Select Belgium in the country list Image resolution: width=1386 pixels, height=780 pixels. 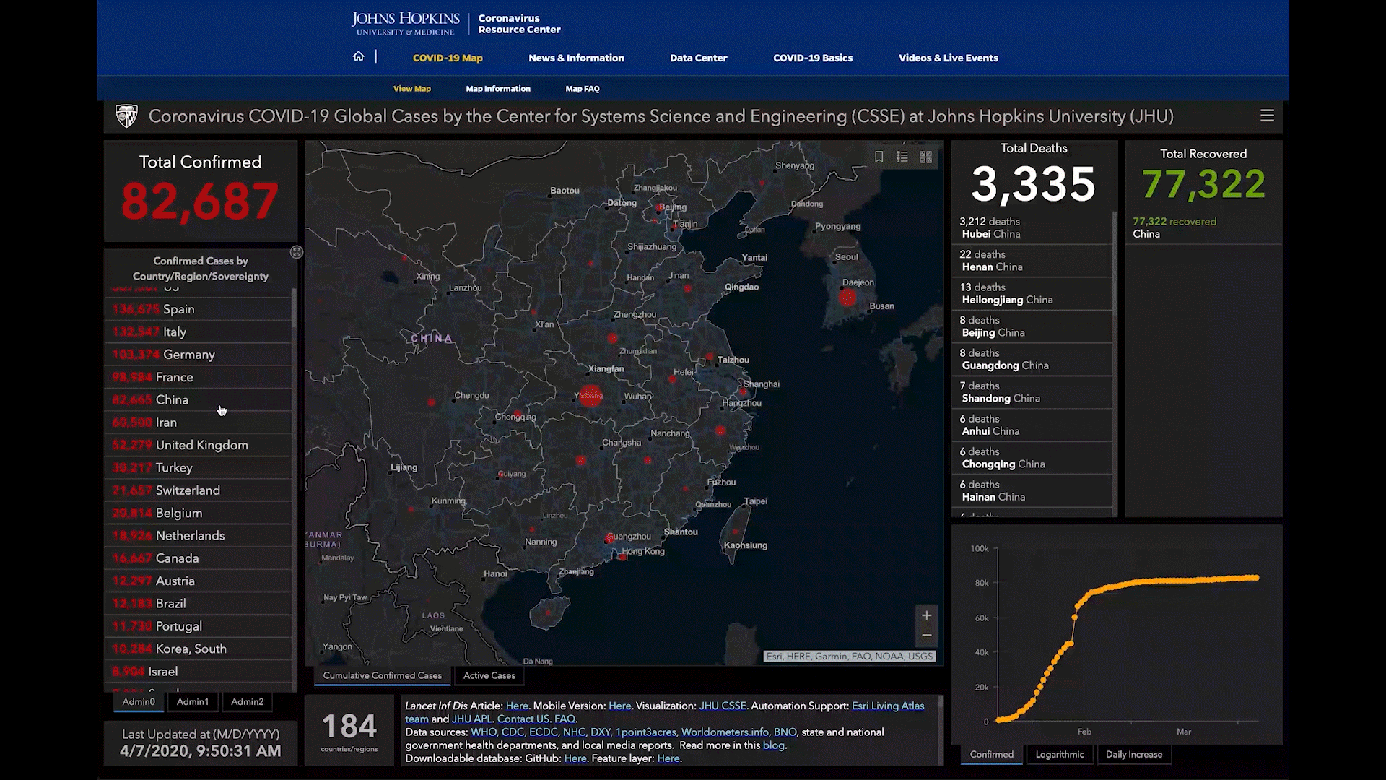(199, 513)
